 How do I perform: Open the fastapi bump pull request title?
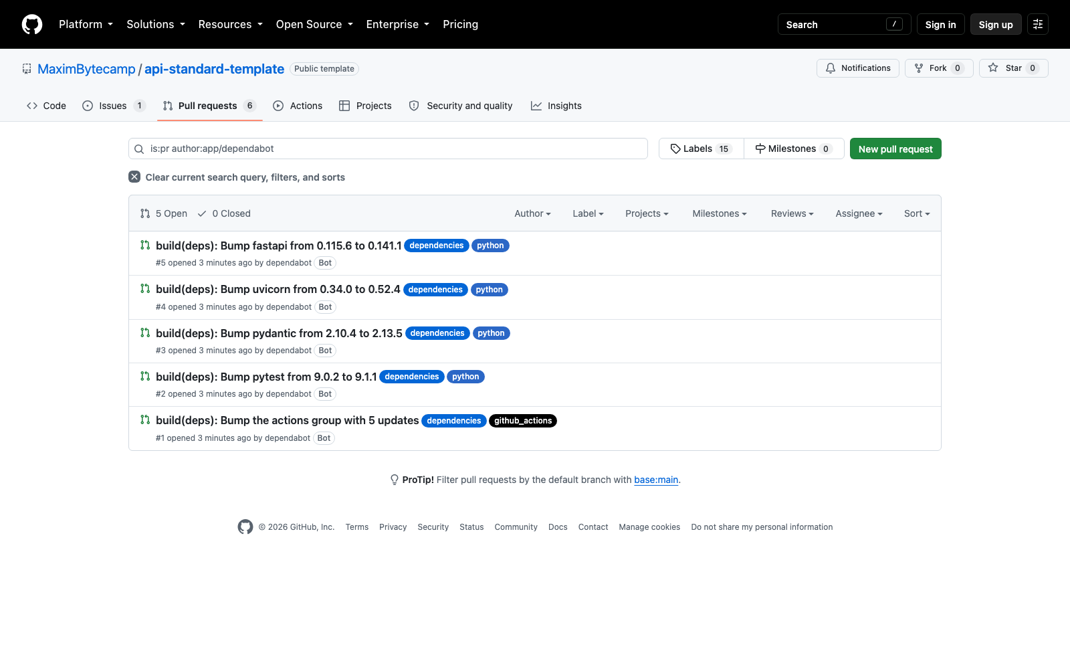click(279, 246)
